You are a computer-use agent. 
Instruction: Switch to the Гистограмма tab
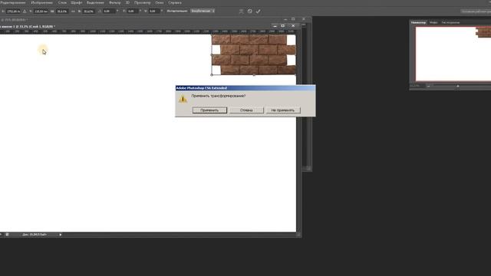pos(450,22)
